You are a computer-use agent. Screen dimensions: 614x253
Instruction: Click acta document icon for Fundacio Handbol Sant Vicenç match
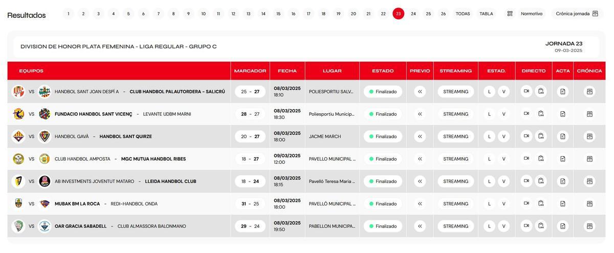(x=563, y=114)
